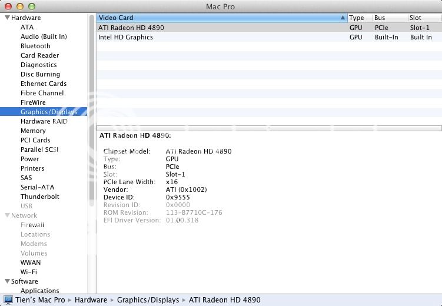Select Bluetooth in the sidebar
The height and width of the screenshot is (306, 442).
[x=35, y=46]
